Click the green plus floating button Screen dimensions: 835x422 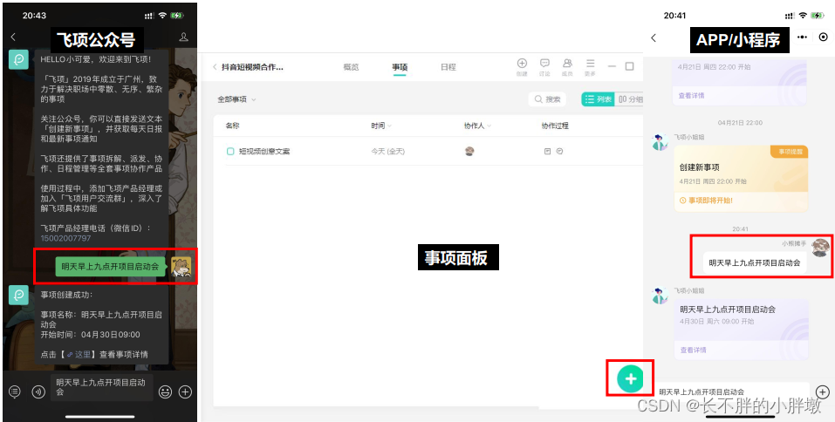point(630,379)
